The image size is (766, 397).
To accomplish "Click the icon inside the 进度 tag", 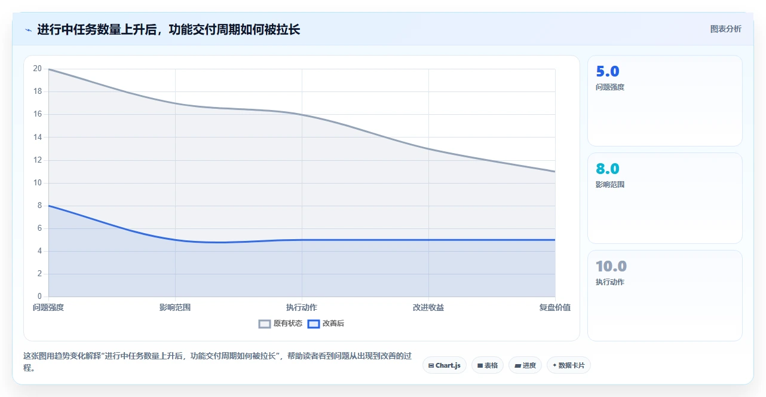I will click(517, 365).
